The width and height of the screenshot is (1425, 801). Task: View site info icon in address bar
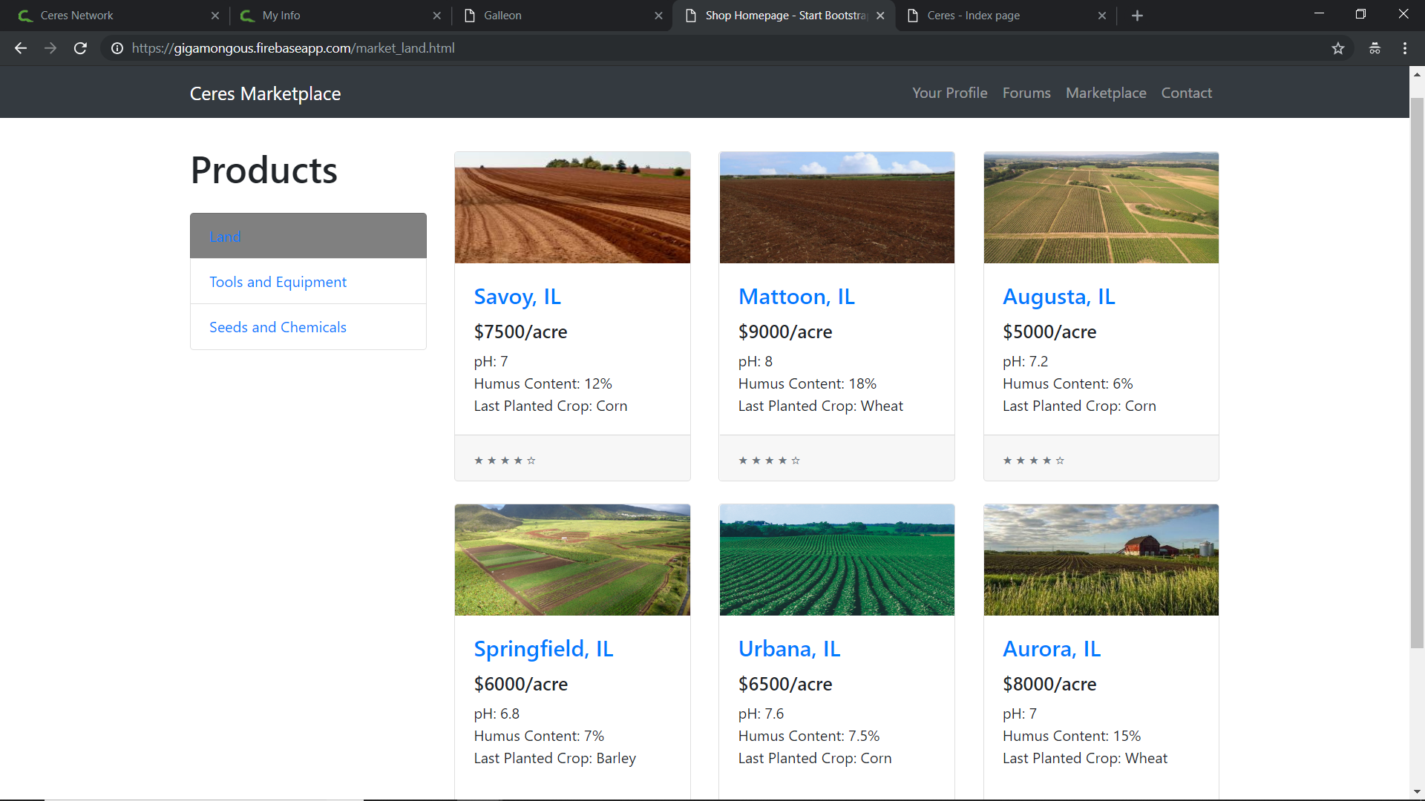[117, 48]
